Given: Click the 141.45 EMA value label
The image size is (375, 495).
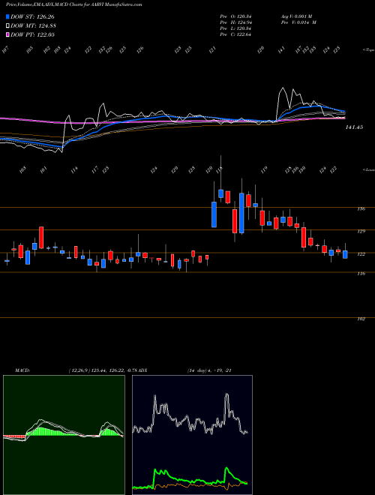Looking at the screenshot, I should (x=355, y=127).
